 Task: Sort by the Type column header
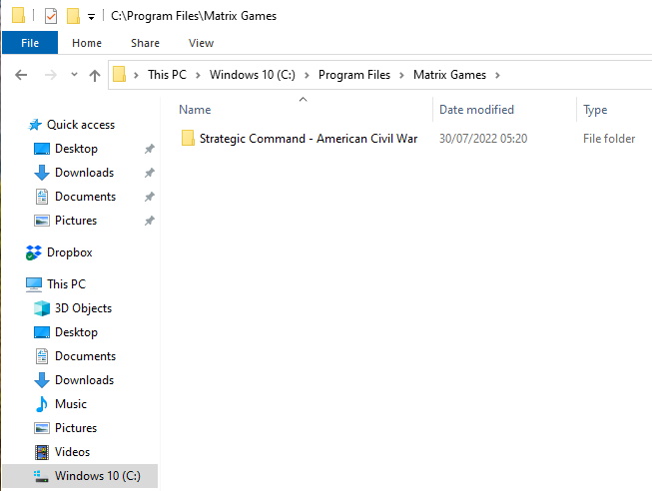pyautogui.click(x=595, y=110)
